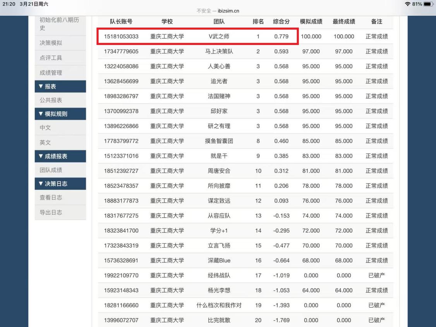
Task: Tap the ibizsim.cn address bar
Action: coord(218,10)
